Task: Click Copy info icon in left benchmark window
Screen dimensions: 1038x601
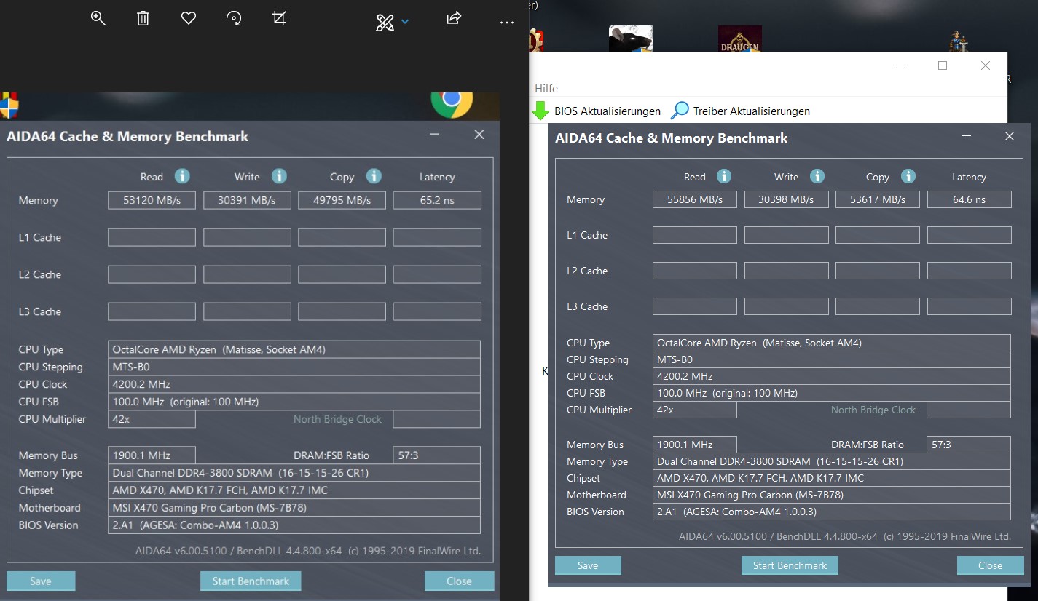Action: click(x=374, y=176)
